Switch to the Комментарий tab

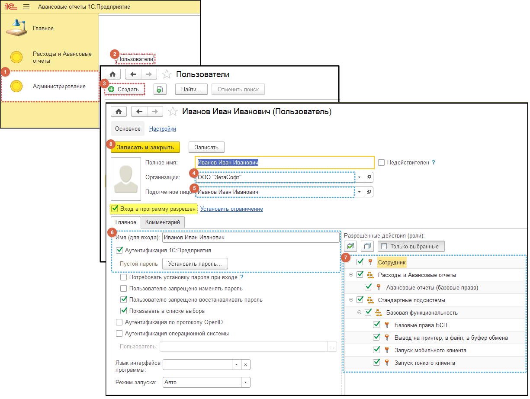click(x=163, y=222)
